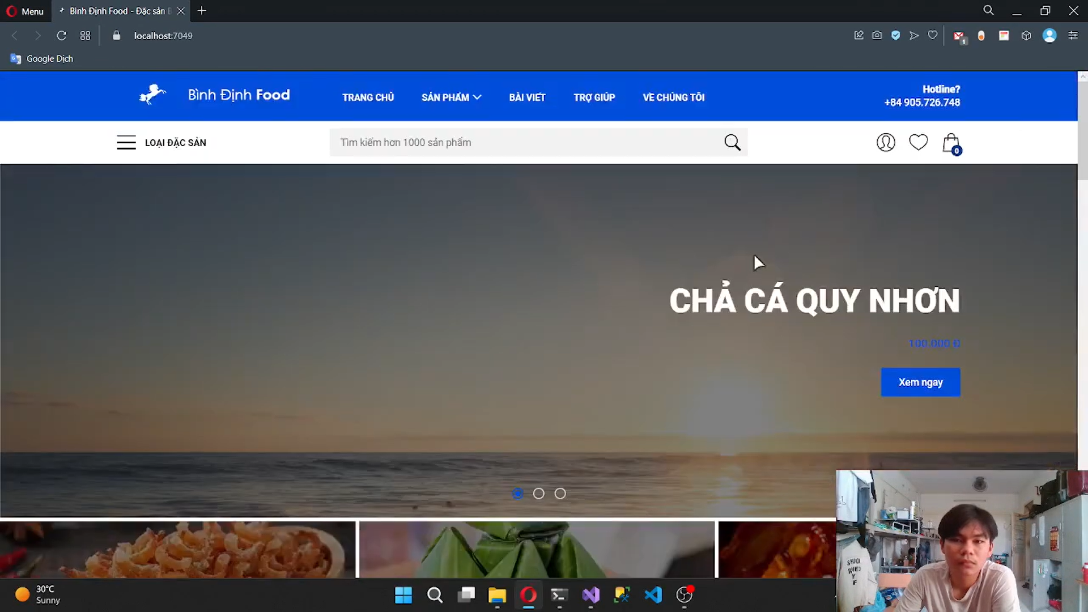Reload the page with refresh icon
This screenshot has height=612, width=1088.
click(x=62, y=36)
